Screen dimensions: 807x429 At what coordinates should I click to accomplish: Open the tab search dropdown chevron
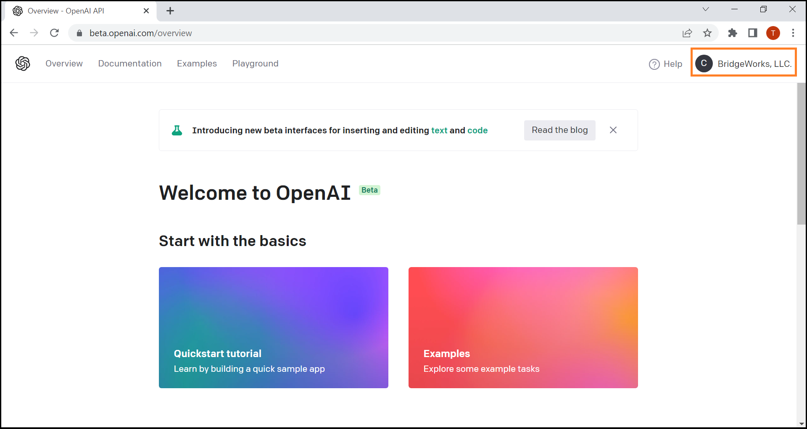706,9
